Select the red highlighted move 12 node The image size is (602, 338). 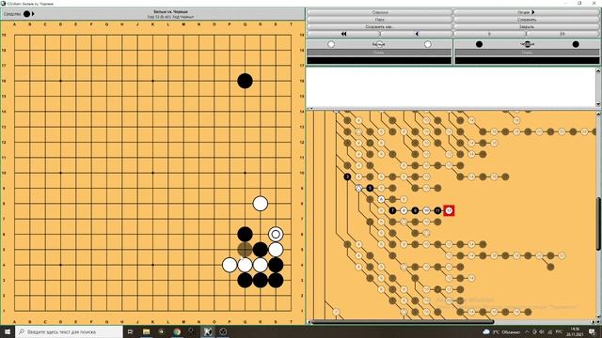point(449,210)
